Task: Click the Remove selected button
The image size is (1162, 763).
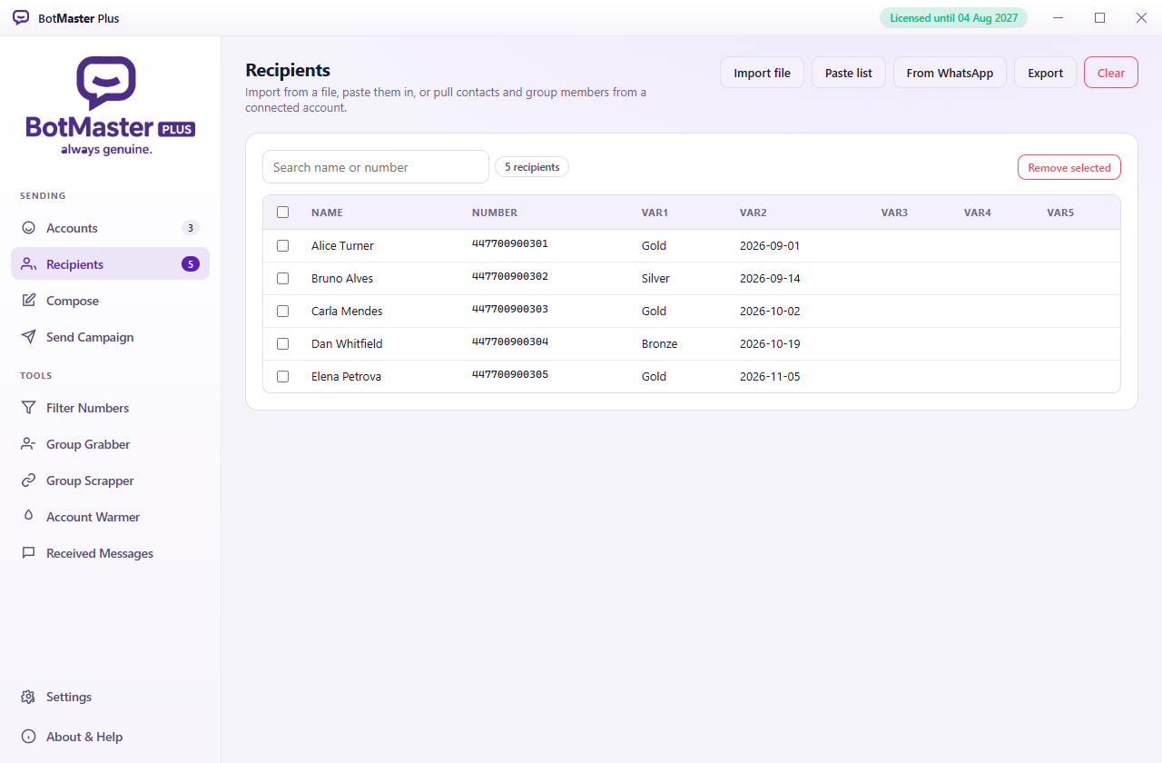Action: 1069,167
